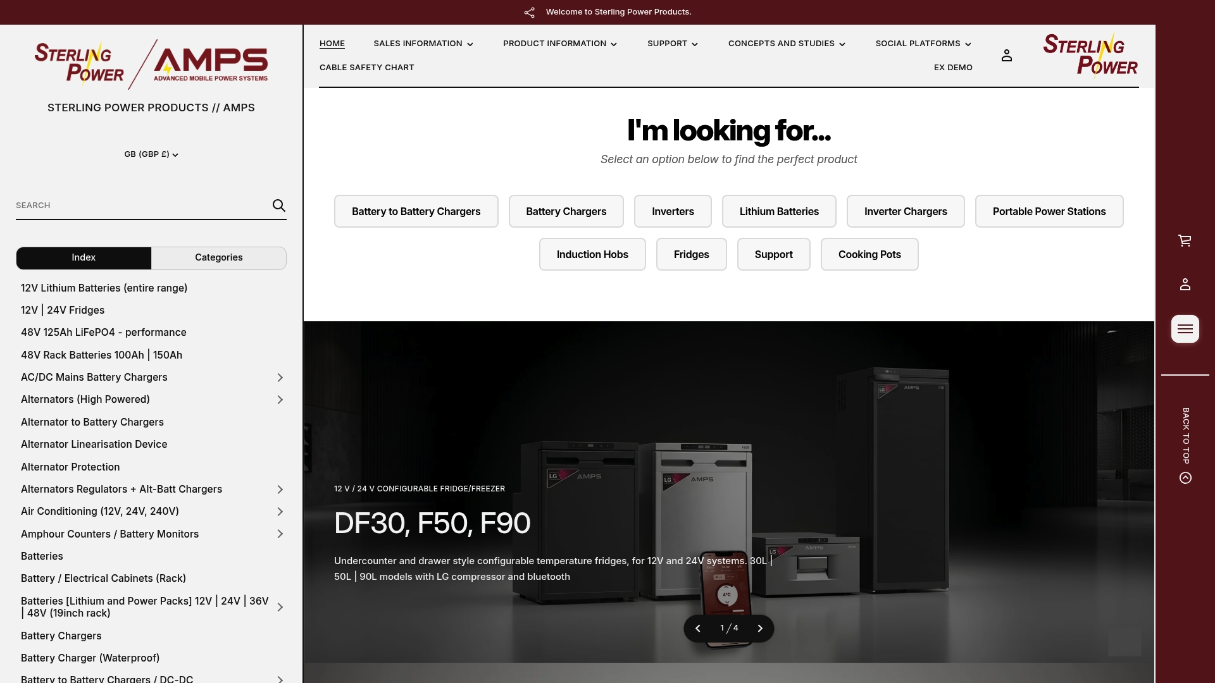Viewport: 1215px width, 683px height.
Task: Click the Sterling Power AMPS logo in the sidebar
Action: [x=151, y=64]
